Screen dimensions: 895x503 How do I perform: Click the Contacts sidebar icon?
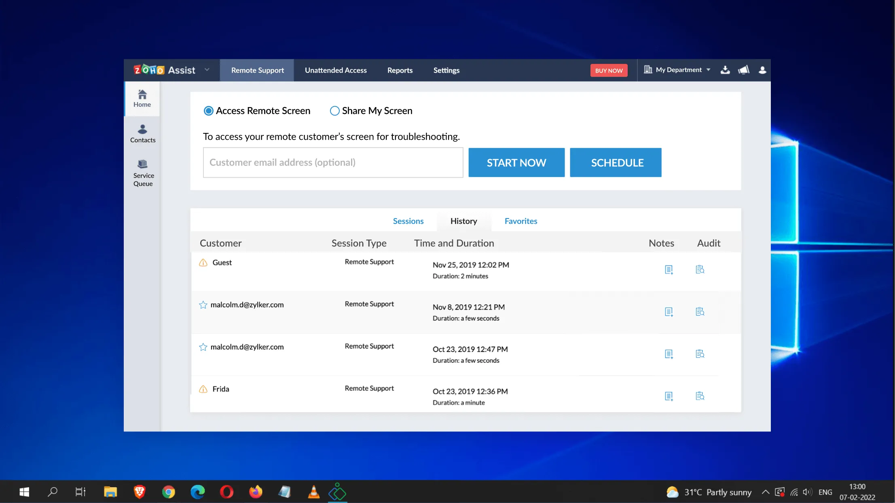pyautogui.click(x=142, y=133)
